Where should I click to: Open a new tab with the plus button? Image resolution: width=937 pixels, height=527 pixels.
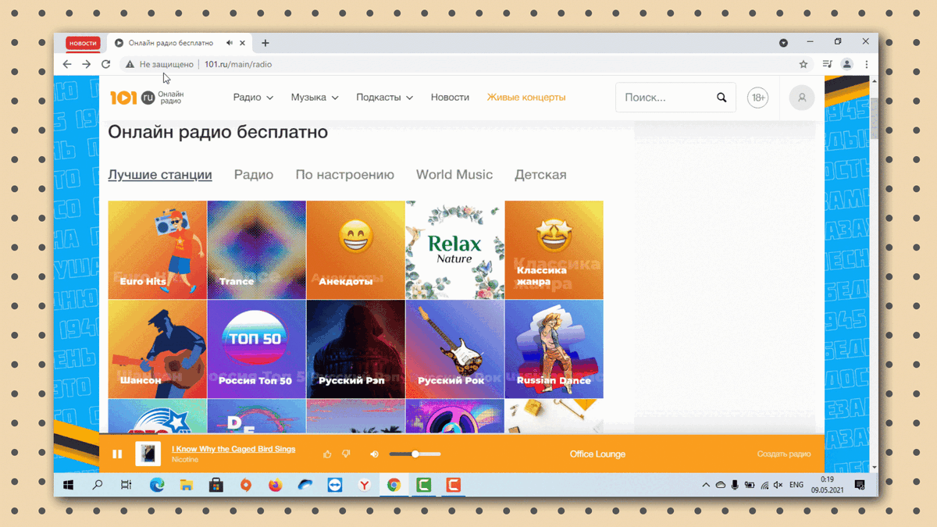tap(265, 43)
